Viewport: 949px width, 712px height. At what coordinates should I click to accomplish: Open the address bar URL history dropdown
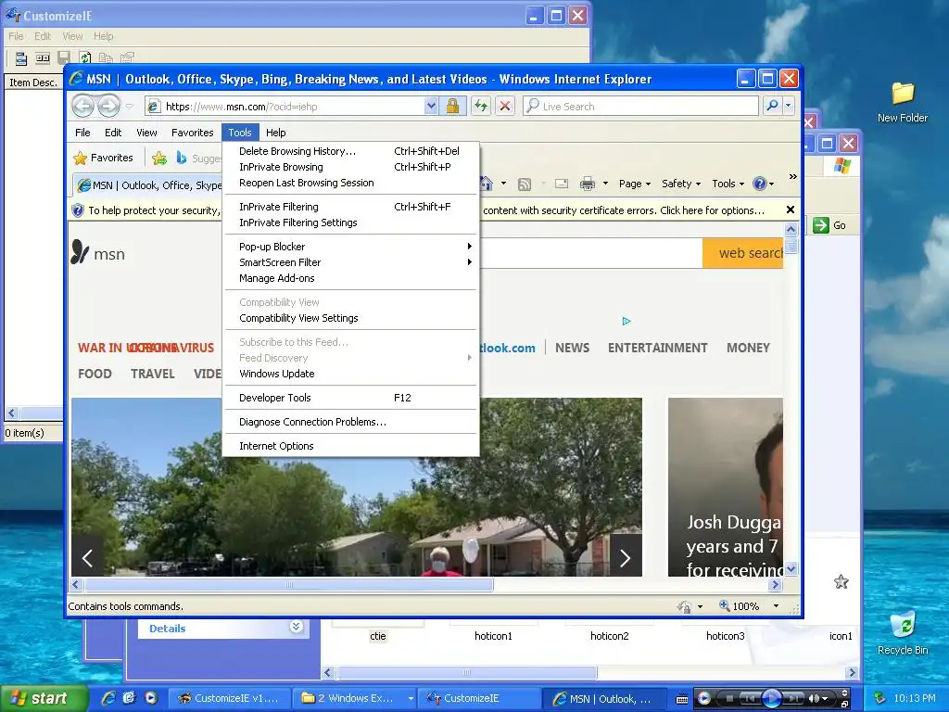tap(431, 106)
